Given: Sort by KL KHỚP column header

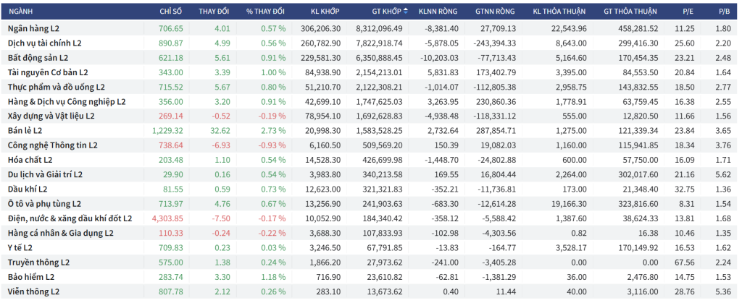Looking at the screenshot, I should pyautogui.click(x=325, y=11).
